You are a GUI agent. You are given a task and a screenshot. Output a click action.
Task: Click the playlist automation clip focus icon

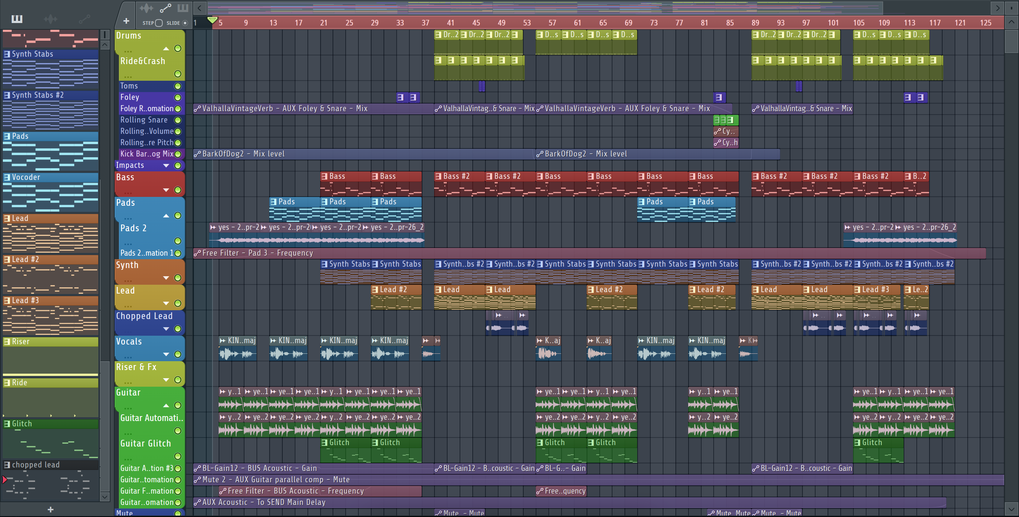tap(165, 8)
